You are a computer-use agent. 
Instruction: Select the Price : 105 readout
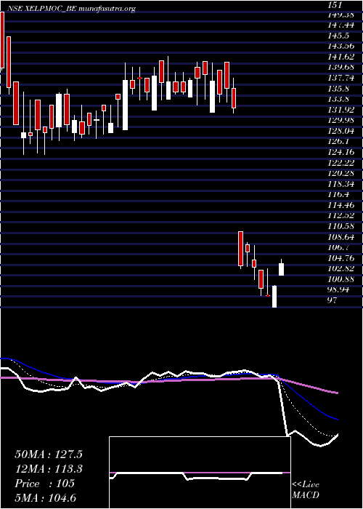click(x=45, y=484)
